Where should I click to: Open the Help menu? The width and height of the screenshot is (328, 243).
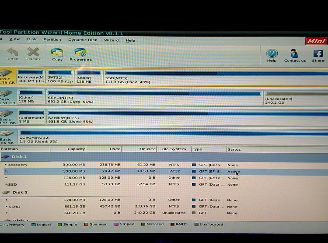(130, 40)
